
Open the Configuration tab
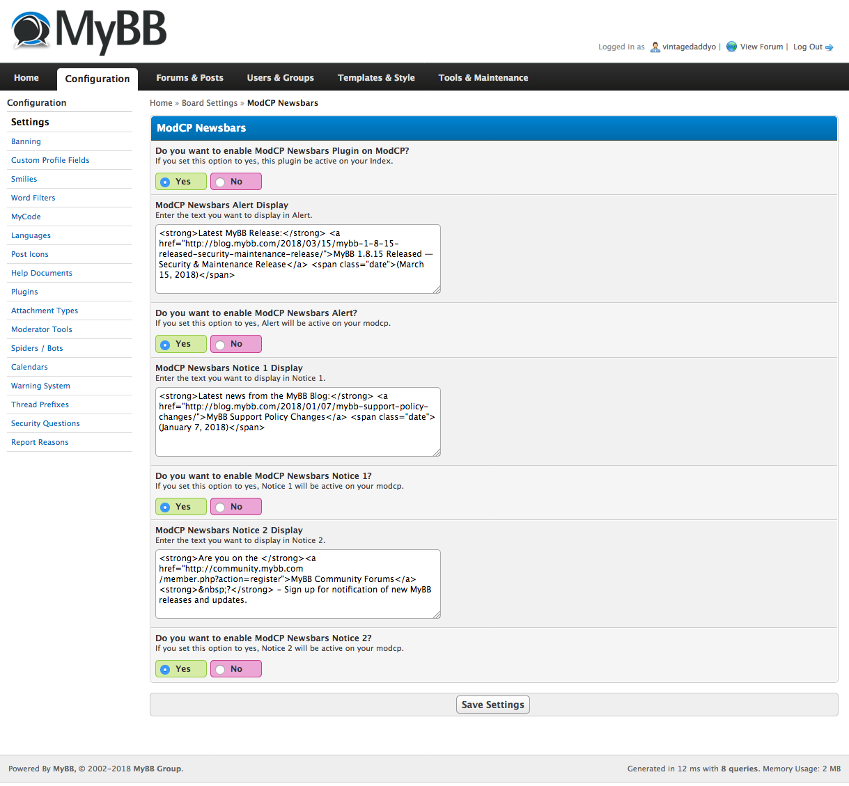(x=98, y=79)
